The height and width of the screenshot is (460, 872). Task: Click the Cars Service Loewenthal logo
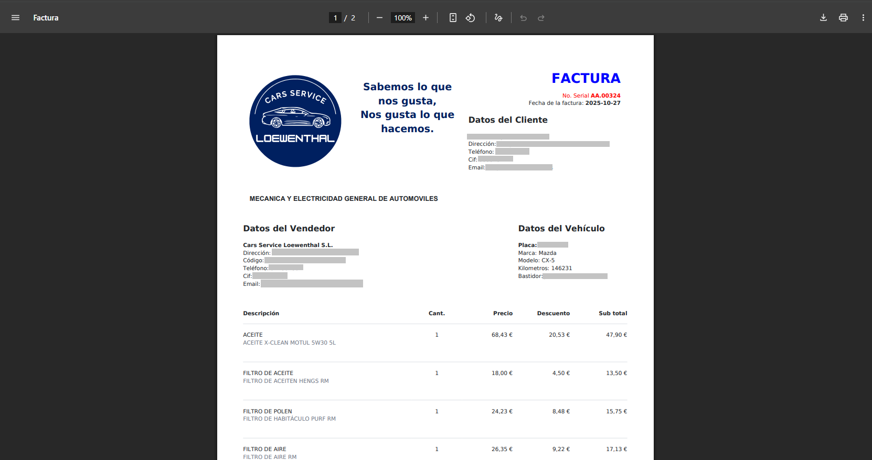[x=295, y=121]
